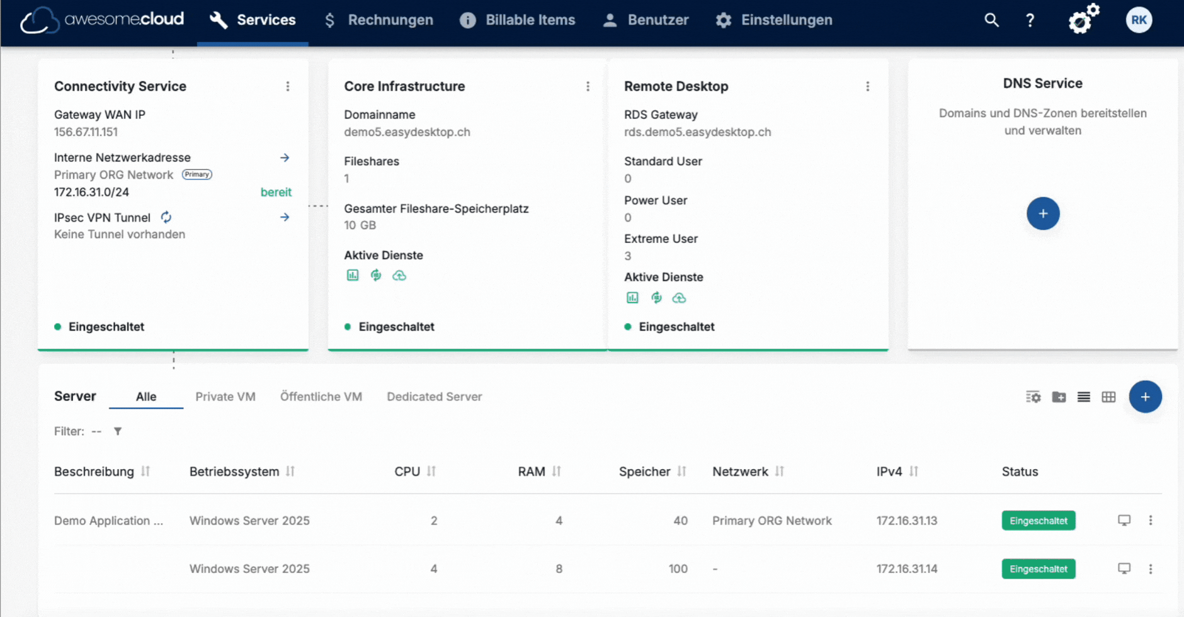Sort by Betriebssystem column
Viewport: 1184px width, 617px height.
coord(290,471)
